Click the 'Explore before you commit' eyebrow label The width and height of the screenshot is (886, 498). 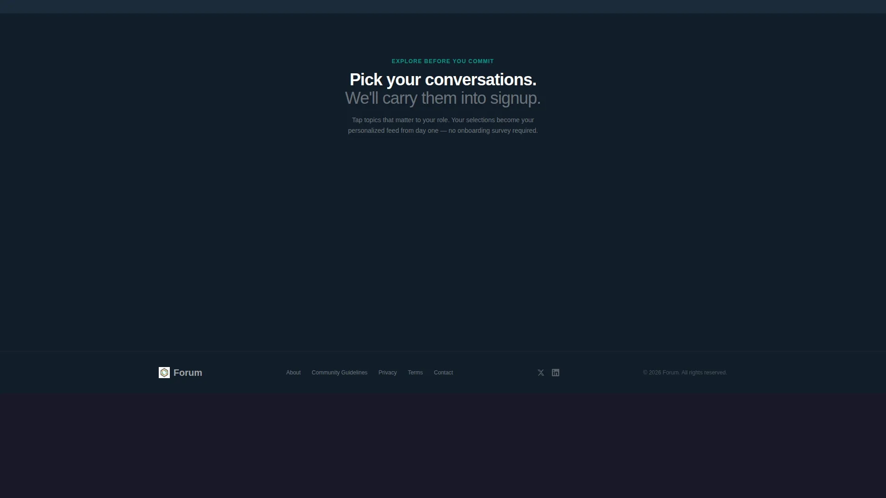(x=443, y=61)
